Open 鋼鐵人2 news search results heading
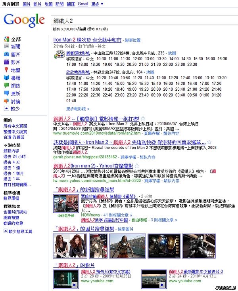 point(84,190)
